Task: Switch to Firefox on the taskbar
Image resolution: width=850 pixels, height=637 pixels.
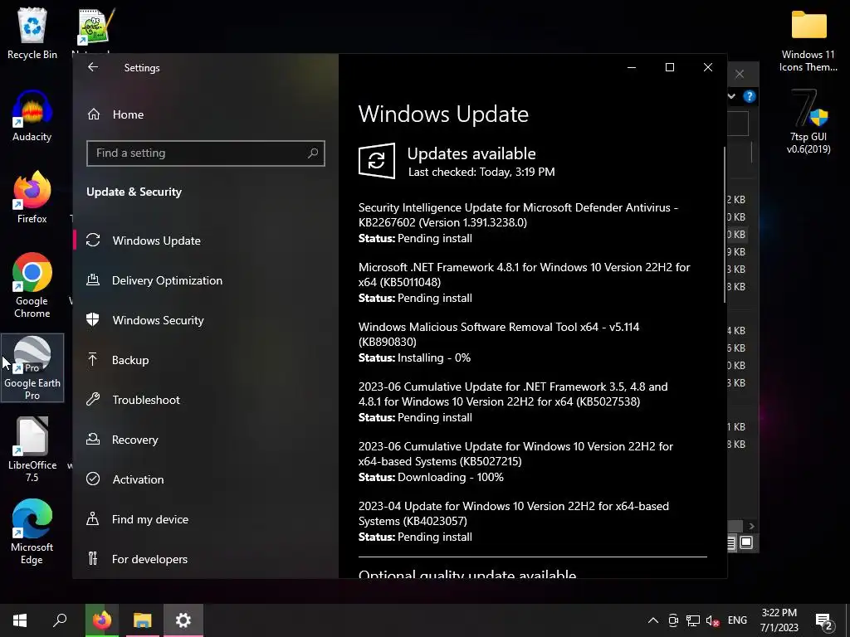Action: point(102,620)
